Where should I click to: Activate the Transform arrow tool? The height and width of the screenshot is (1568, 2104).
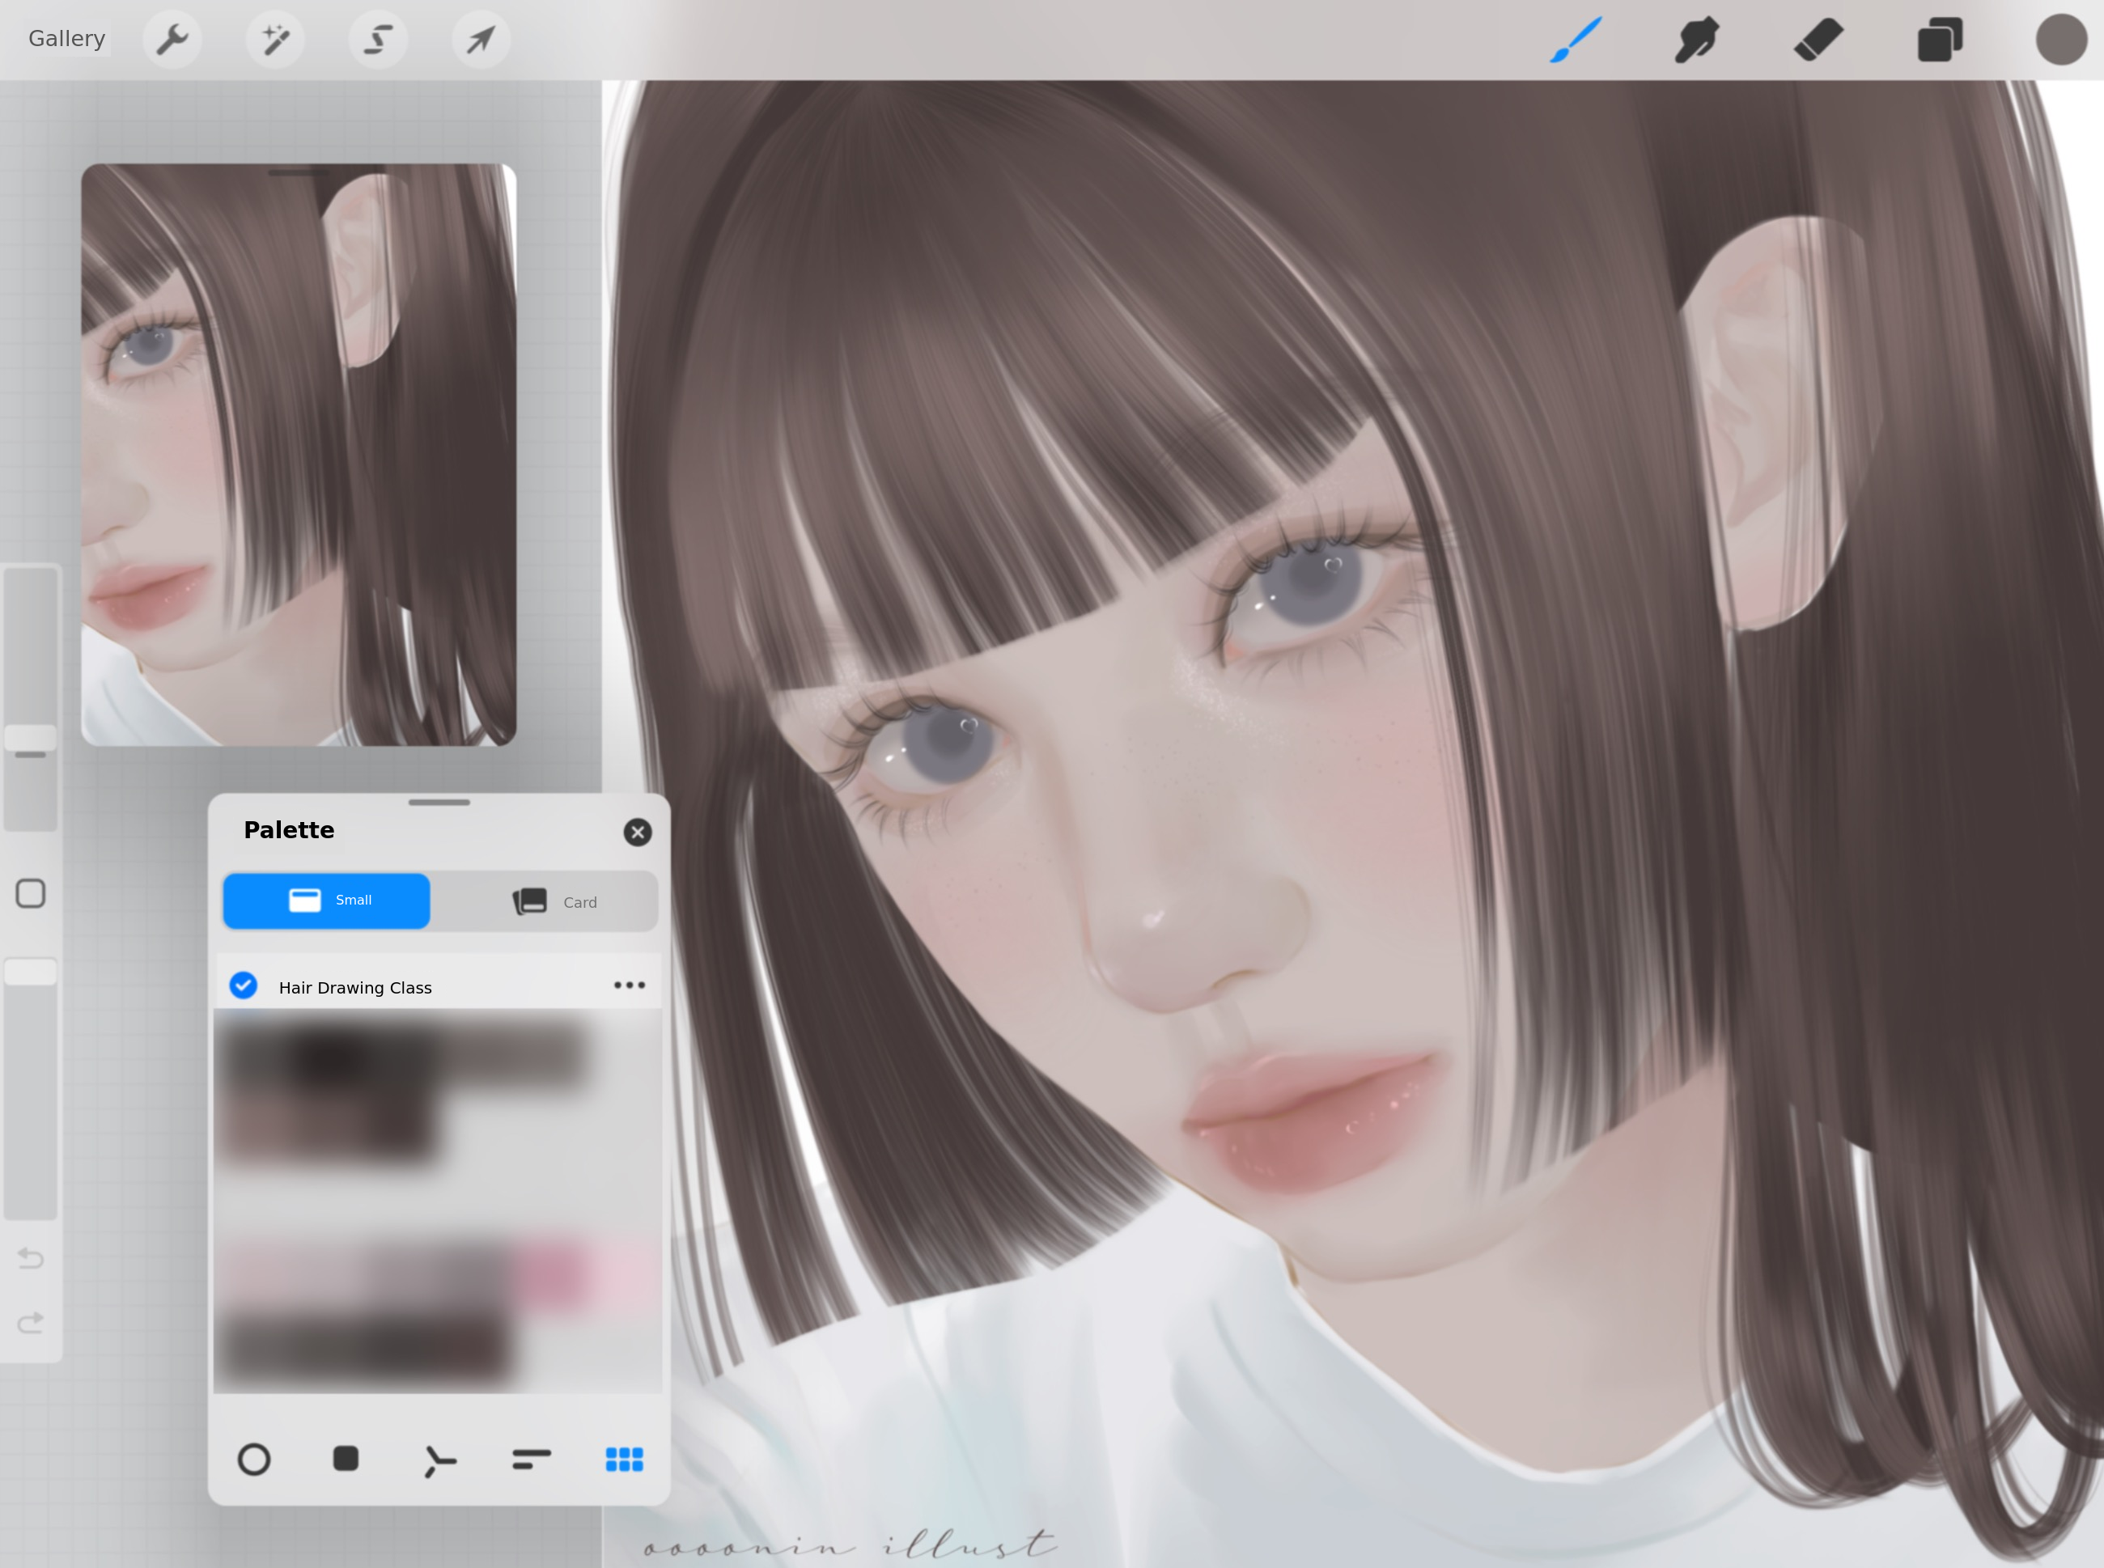(x=481, y=40)
